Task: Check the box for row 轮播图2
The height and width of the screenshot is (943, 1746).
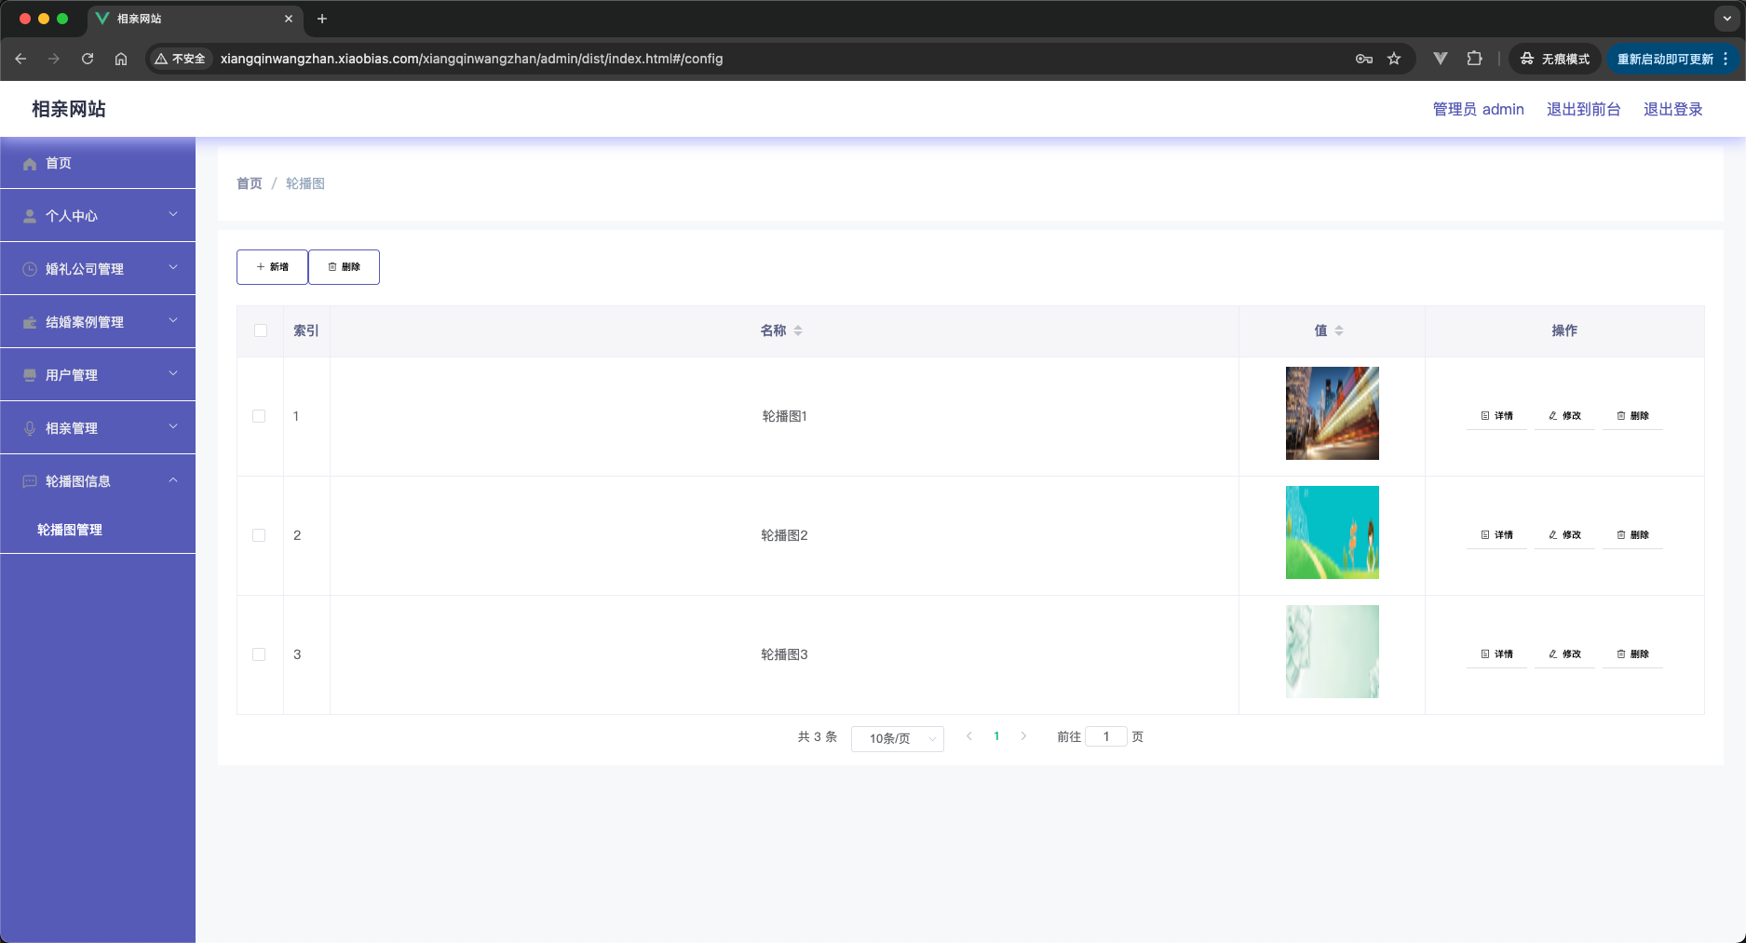Action: 259,535
